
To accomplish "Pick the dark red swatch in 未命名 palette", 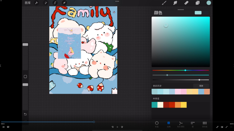I will point(166,105).
